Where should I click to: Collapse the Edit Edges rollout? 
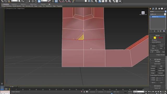pyautogui.click(x=157, y=61)
